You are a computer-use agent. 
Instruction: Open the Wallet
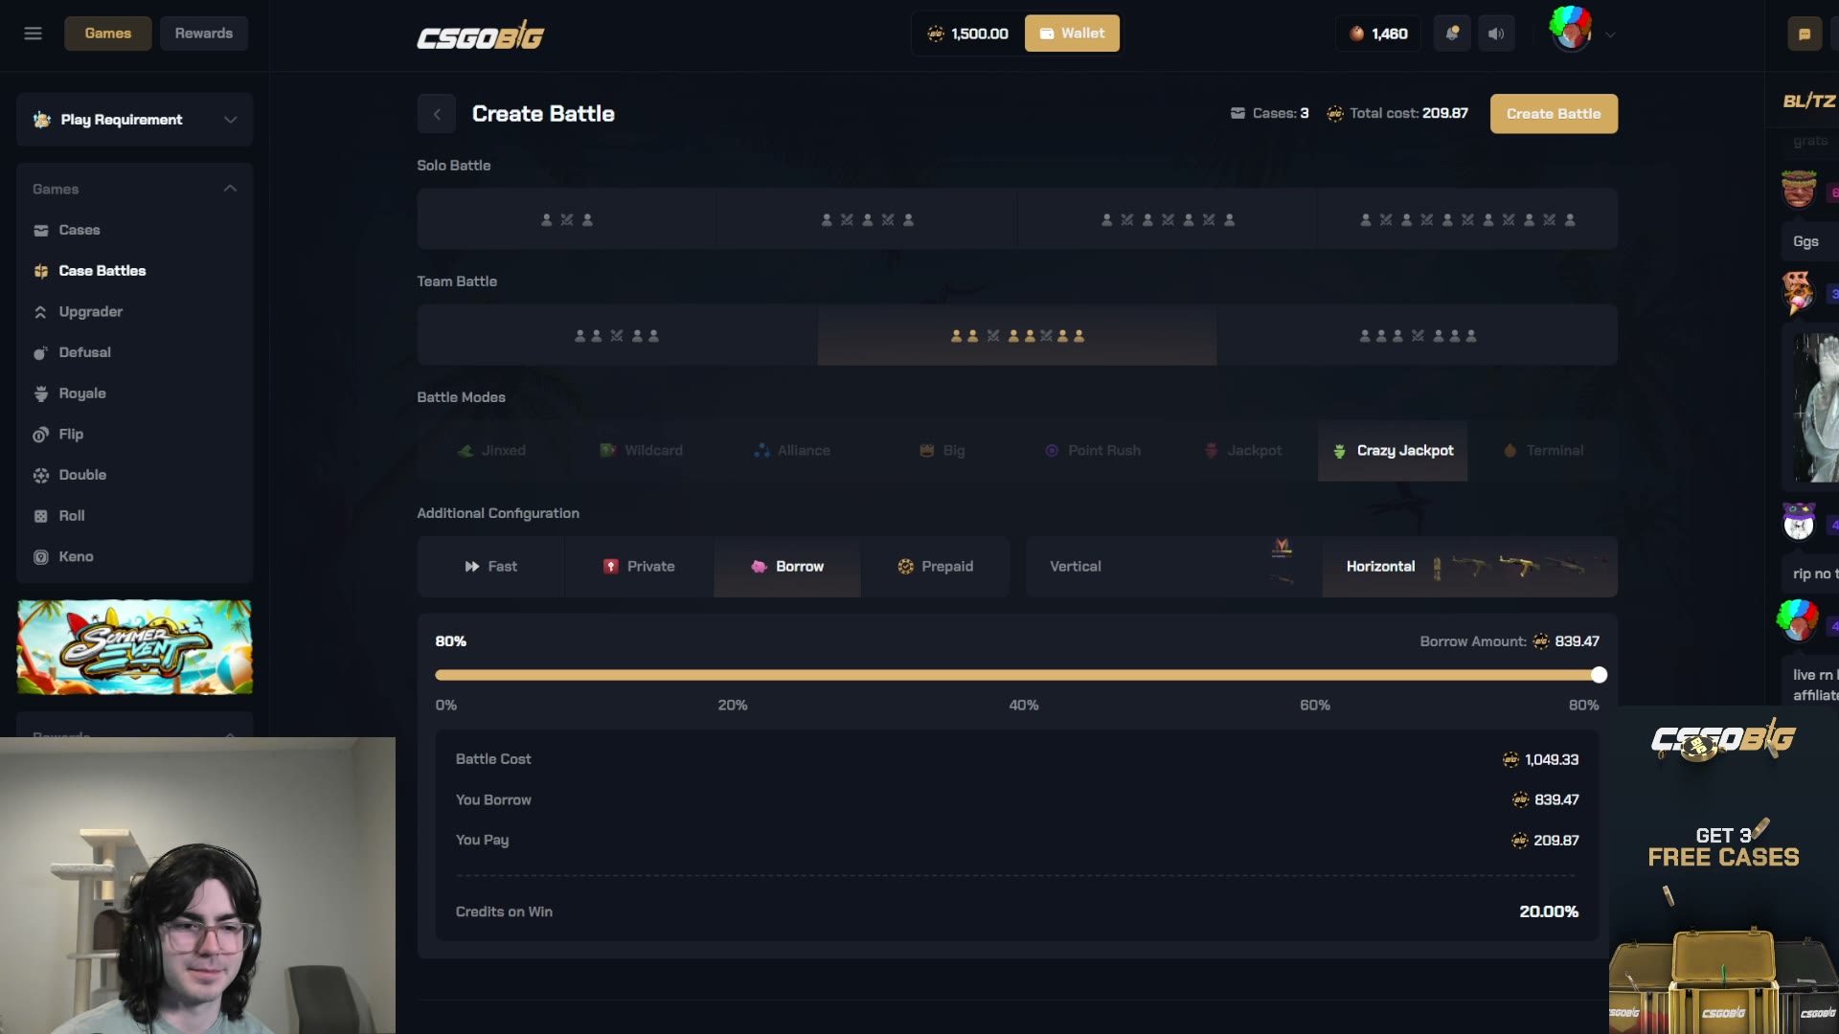pos(1072,34)
